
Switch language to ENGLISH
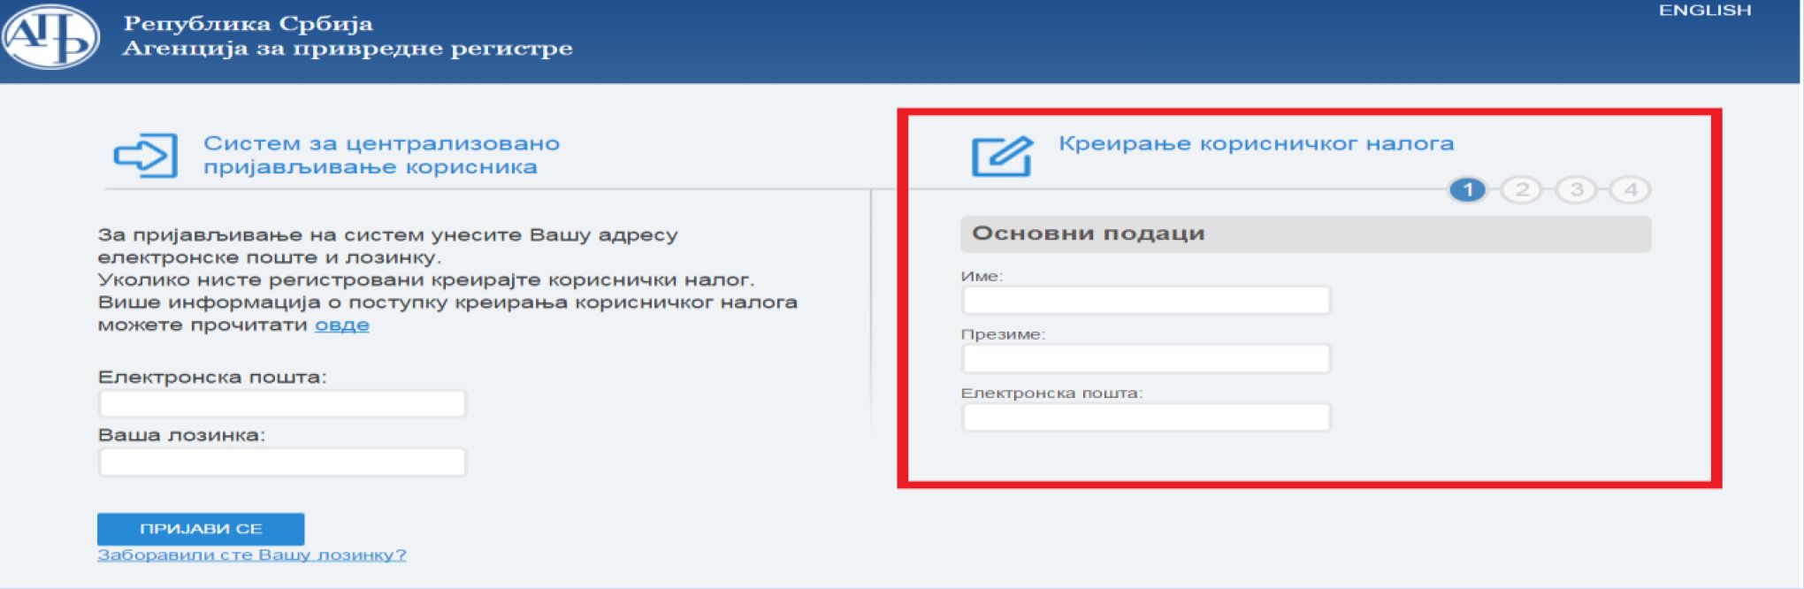click(1705, 11)
